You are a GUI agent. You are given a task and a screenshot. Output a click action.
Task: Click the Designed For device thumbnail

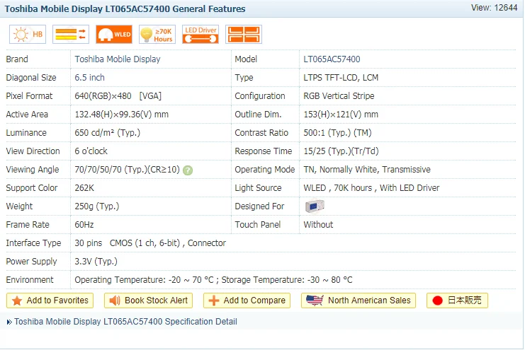click(315, 206)
